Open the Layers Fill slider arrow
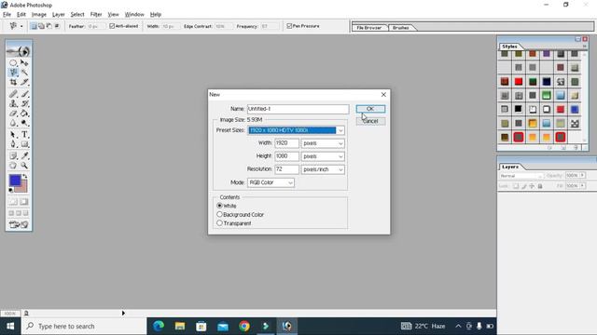Viewport: 597px width, 335px height. coord(582,186)
